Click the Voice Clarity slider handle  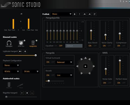pyautogui.click(x=105, y=35)
